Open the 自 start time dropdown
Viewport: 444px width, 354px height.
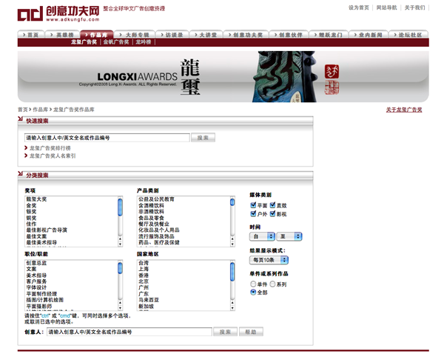point(262,236)
